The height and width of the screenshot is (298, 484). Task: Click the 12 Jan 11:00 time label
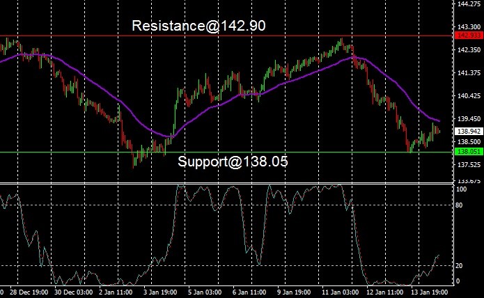pos(384,292)
